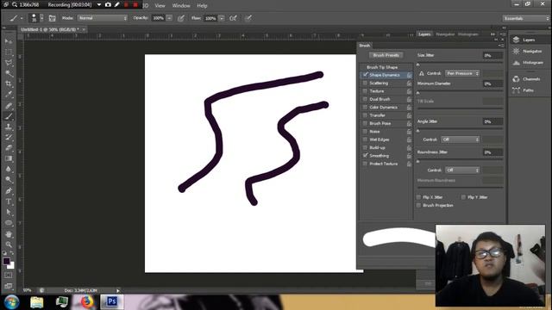This screenshot has width=552, height=310.
Task: Select the Path Selection tool
Action: [9, 213]
